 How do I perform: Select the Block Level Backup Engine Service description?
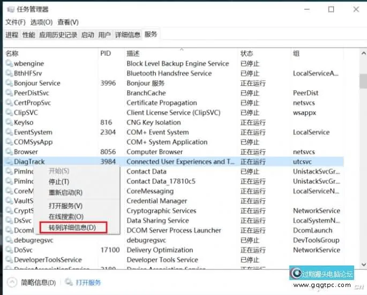178,63
